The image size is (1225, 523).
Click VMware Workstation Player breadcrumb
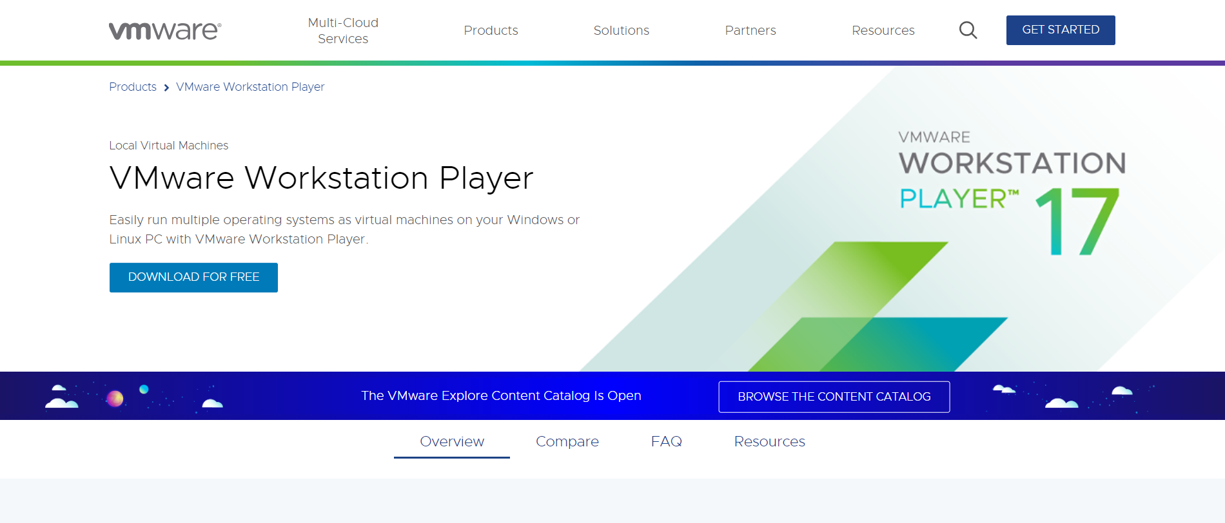pos(250,87)
